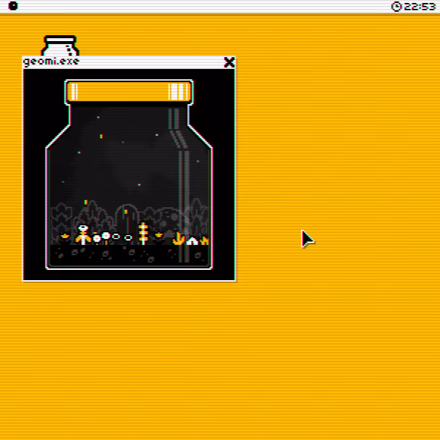Click the geomi.exe window title
The image size is (440, 440).
[x=51, y=62]
